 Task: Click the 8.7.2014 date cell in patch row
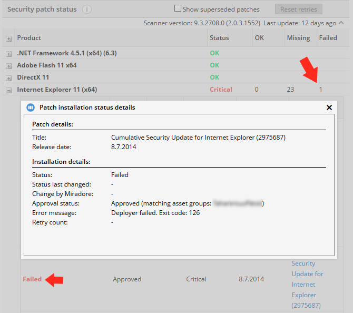(251, 279)
